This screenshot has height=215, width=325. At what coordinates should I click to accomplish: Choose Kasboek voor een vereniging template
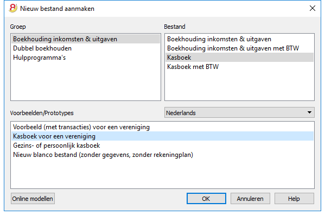coord(163,136)
